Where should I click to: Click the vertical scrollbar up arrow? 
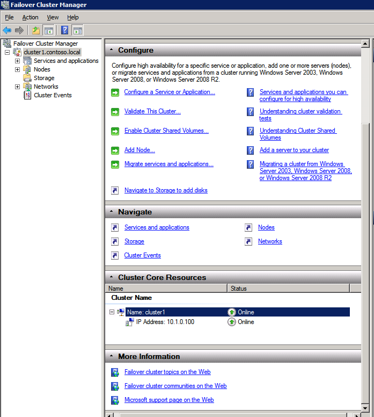click(x=365, y=44)
